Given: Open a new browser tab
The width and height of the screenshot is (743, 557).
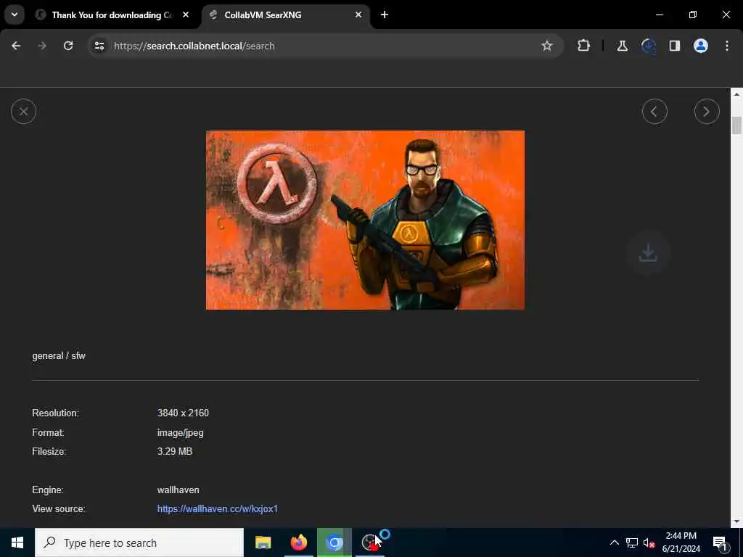Looking at the screenshot, I should click(385, 15).
